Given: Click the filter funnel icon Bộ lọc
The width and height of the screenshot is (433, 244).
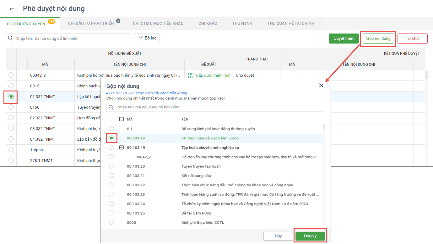Looking at the screenshot, I should (140, 38).
